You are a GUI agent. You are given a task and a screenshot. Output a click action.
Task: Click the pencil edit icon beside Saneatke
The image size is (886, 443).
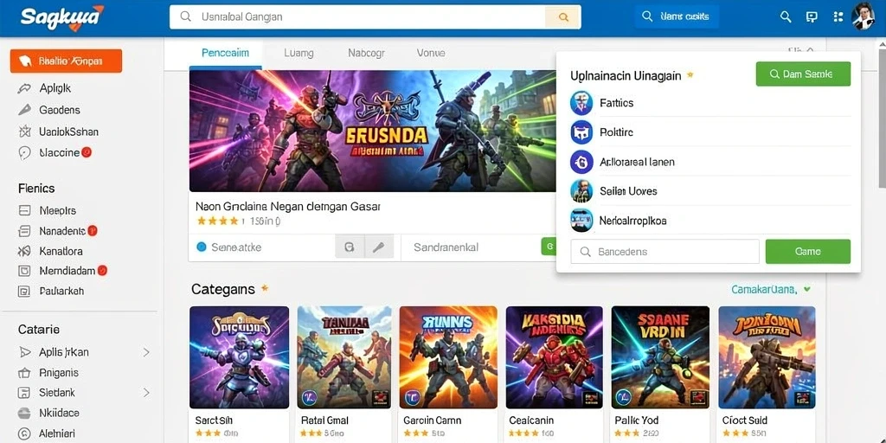[379, 247]
